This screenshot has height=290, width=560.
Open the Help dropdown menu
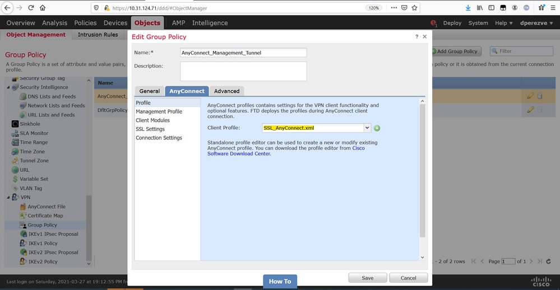(x=503, y=23)
